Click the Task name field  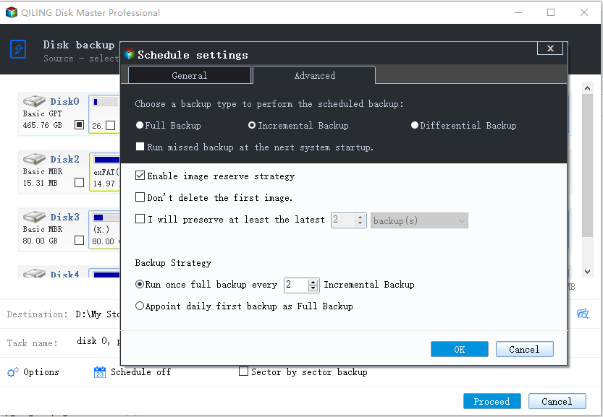click(x=98, y=341)
